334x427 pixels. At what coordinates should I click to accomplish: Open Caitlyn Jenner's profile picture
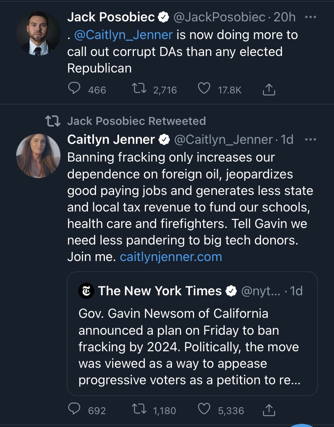click(38, 155)
